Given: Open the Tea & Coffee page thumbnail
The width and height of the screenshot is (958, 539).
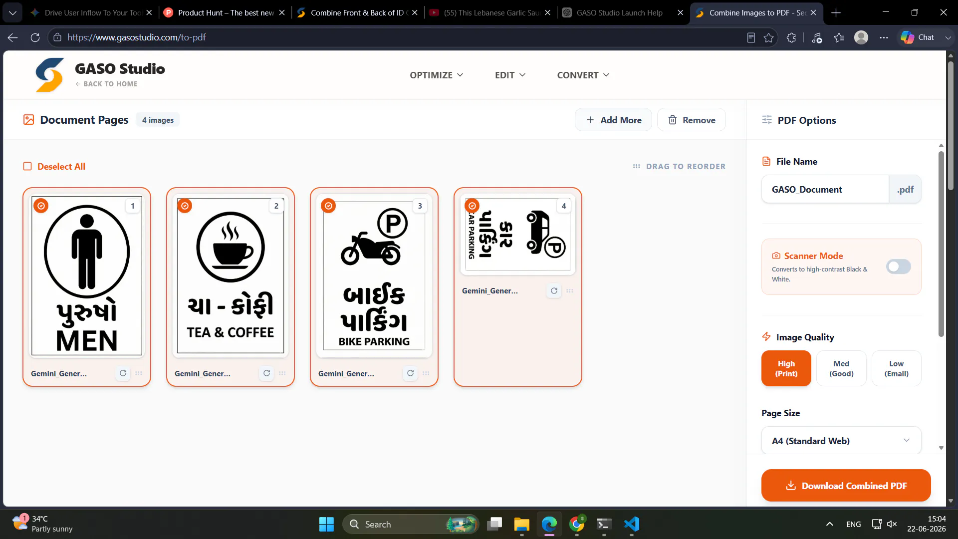Looking at the screenshot, I should (x=231, y=275).
